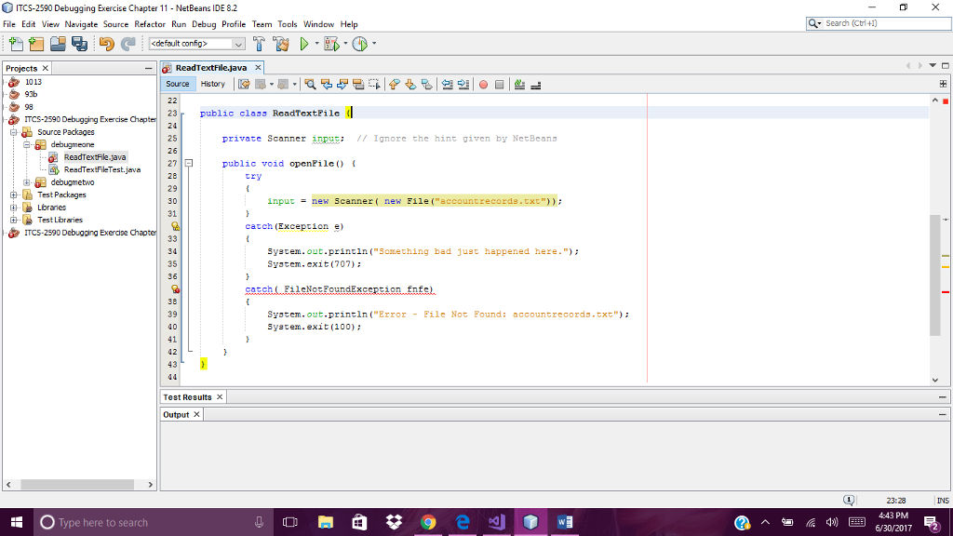Image resolution: width=953 pixels, height=536 pixels.
Task: Open the default config dropdown
Action: tap(236, 43)
